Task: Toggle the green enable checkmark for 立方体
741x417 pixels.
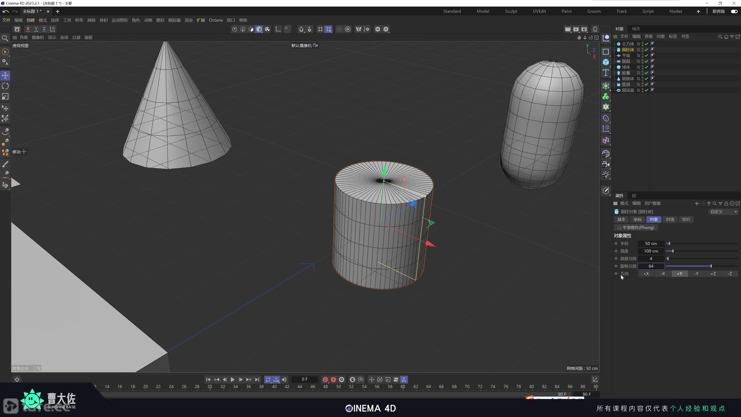Action: click(646, 44)
